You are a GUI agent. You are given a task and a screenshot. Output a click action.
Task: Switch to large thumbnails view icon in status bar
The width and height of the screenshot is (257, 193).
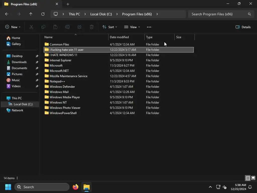[253, 178]
